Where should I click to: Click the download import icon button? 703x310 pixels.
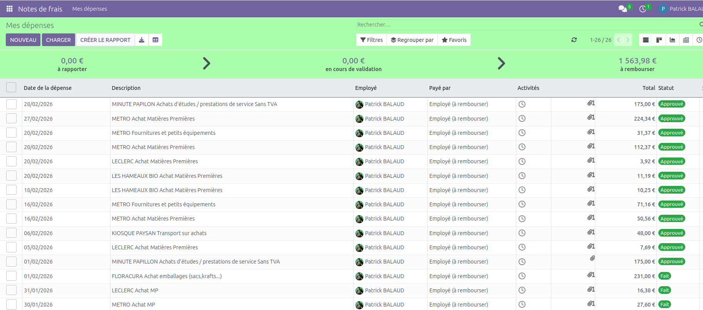(142, 40)
